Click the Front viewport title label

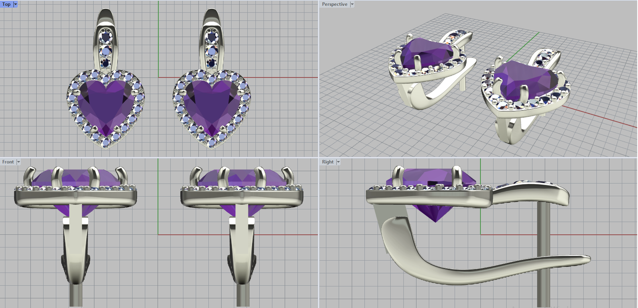[8, 162]
